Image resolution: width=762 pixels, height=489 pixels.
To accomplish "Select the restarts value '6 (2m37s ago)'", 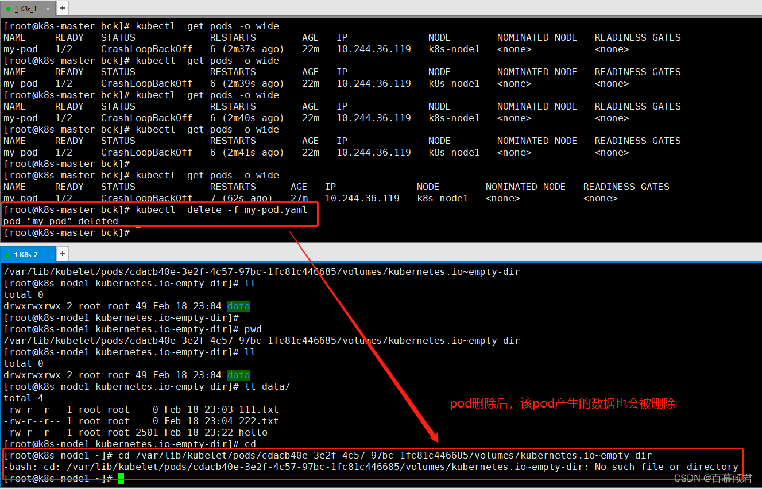I will click(x=247, y=49).
